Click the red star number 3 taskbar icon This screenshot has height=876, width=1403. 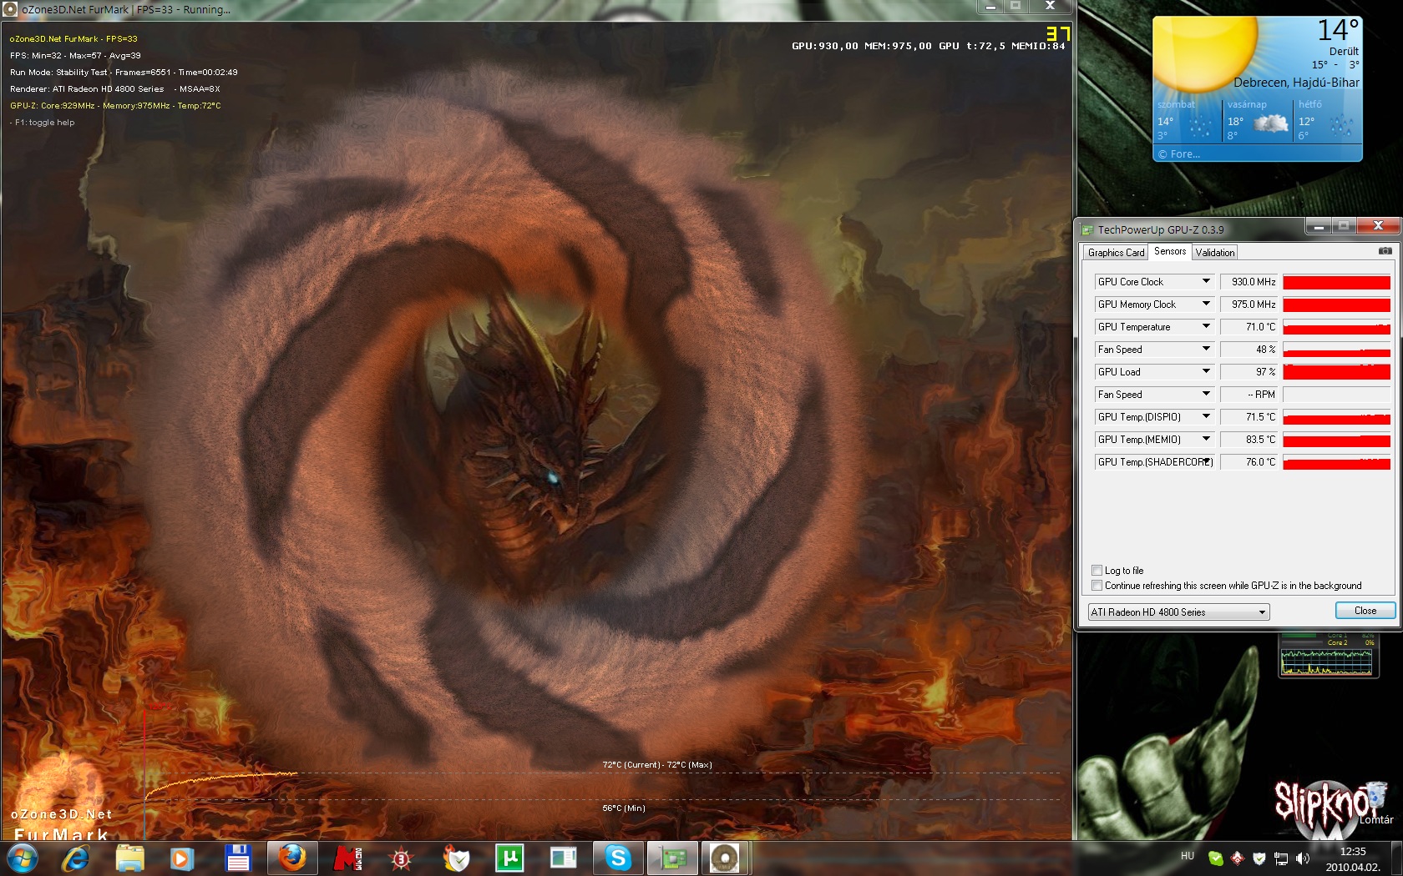pyautogui.click(x=402, y=858)
